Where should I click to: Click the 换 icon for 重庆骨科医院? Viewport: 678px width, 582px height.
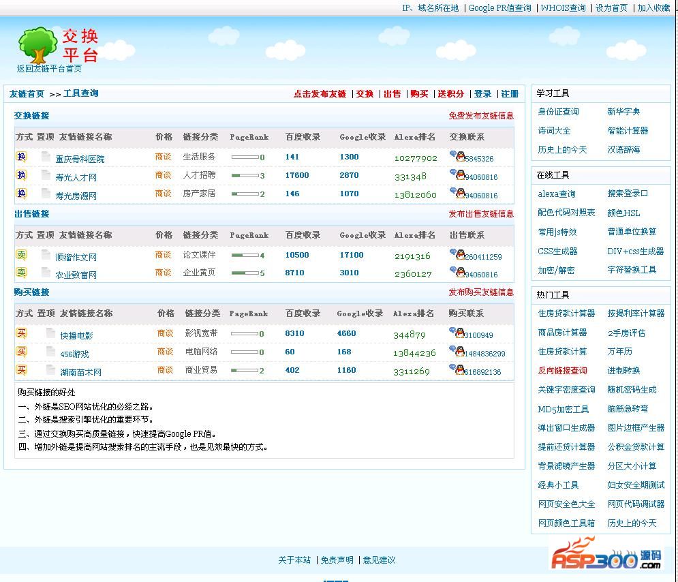[21, 157]
